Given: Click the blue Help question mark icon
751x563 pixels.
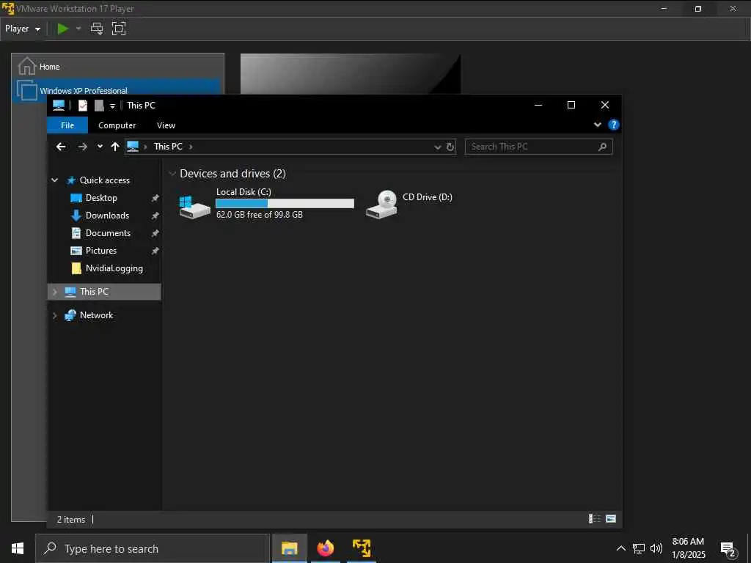Looking at the screenshot, I should click(613, 125).
